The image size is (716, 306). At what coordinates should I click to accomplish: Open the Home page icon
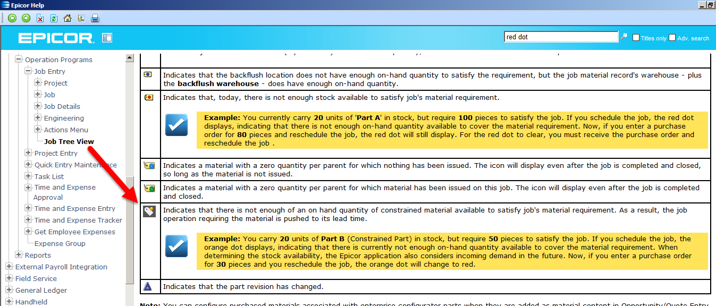pos(68,18)
